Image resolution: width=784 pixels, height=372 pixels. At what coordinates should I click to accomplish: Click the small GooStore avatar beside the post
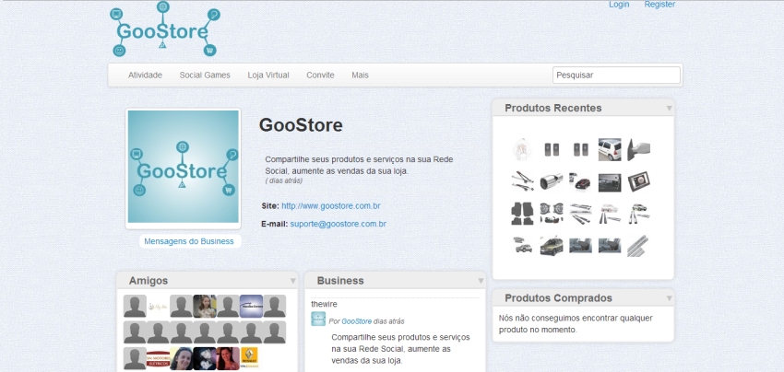pyautogui.click(x=318, y=320)
